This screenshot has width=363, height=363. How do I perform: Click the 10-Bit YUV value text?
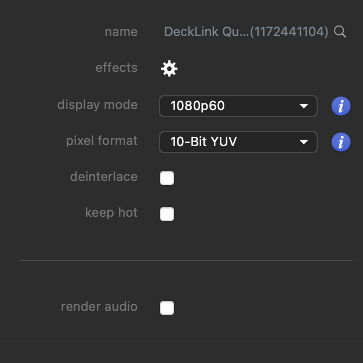coord(204,142)
